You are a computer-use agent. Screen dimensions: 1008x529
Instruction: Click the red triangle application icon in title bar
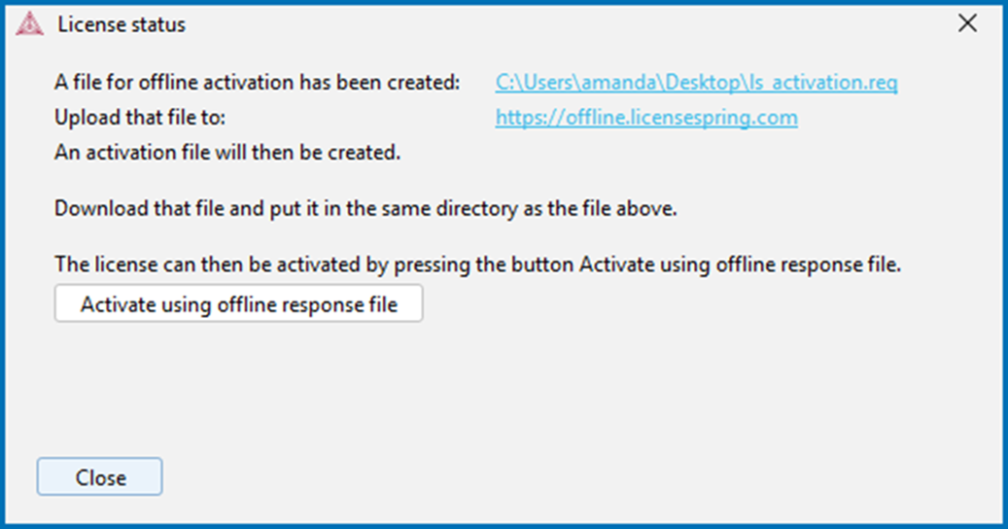[29, 24]
